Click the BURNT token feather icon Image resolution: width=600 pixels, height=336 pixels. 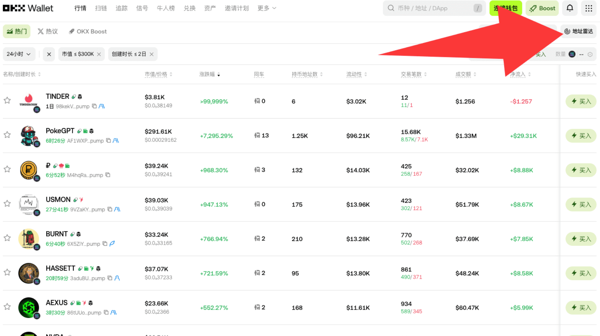click(112, 244)
